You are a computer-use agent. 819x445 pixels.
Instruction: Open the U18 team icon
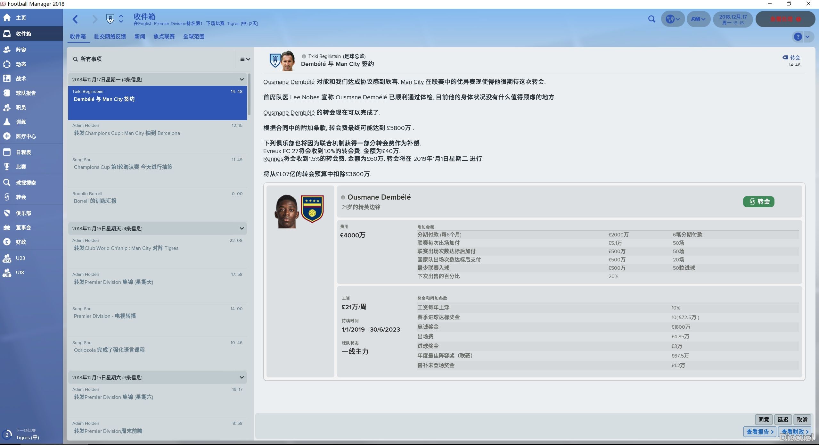click(7, 272)
